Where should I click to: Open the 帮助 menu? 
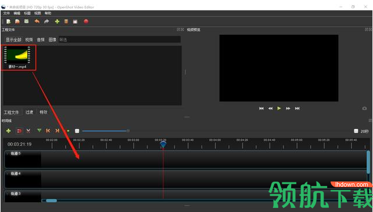click(48, 13)
